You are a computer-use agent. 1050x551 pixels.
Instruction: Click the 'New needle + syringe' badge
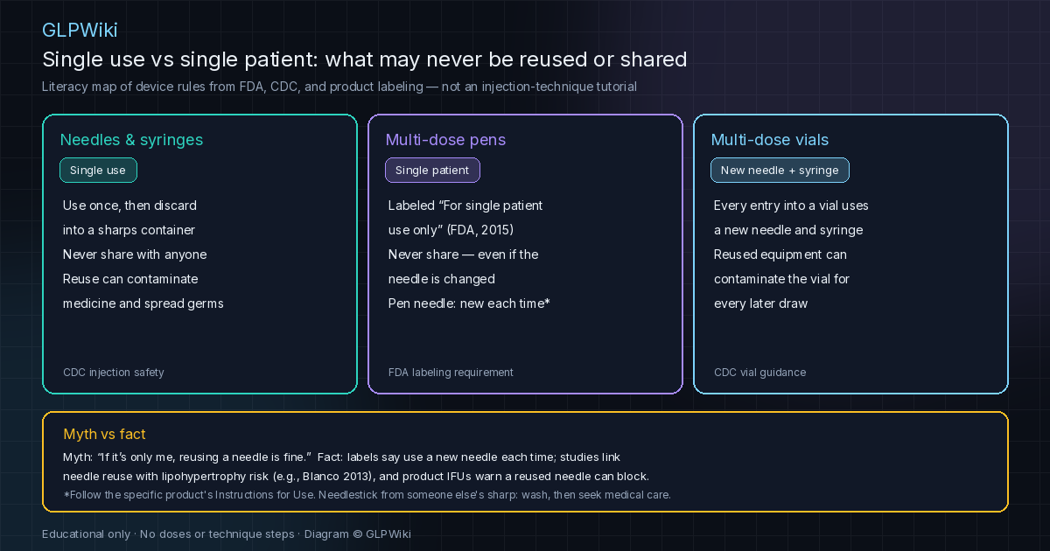[x=780, y=171]
